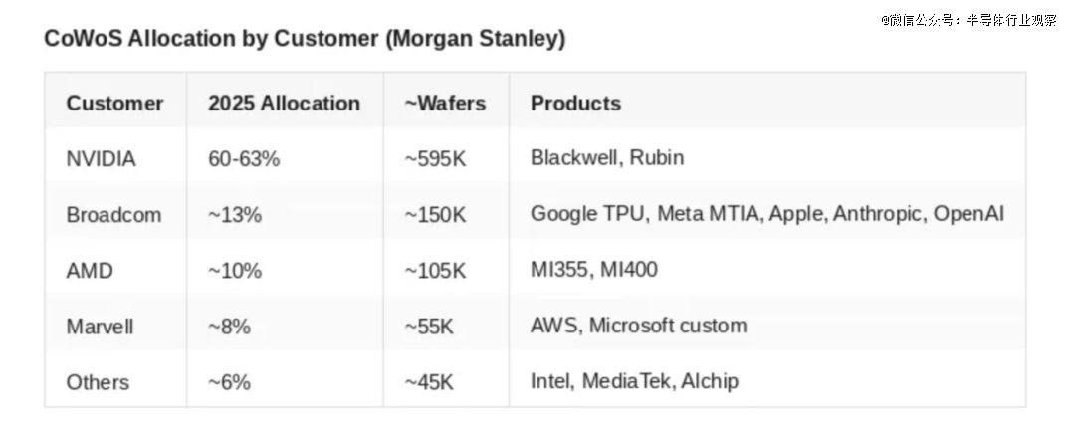Click the 'CoWoS Allocation by Customer' title
This screenshot has width=1075, height=440.
point(305,39)
